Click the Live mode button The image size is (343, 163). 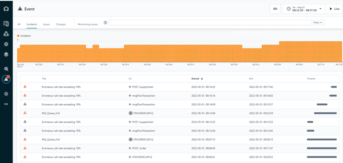(334, 9)
